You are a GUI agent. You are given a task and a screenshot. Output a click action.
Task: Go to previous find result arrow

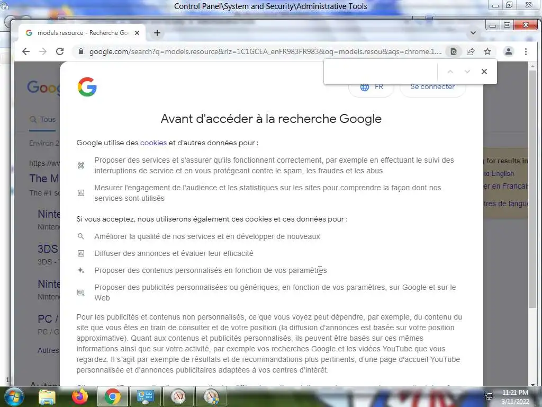pyautogui.click(x=450, y=72)
